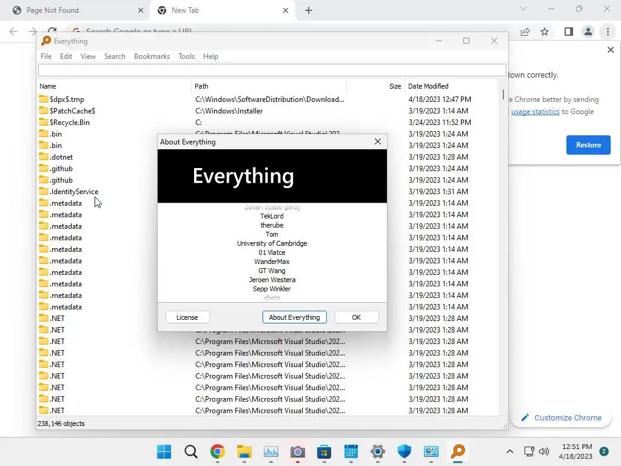The width and height of the screenshot is (621, 466).
Task: Switch to Page Not Found tab
Action: pyautogui.click(x=75, y=10)
